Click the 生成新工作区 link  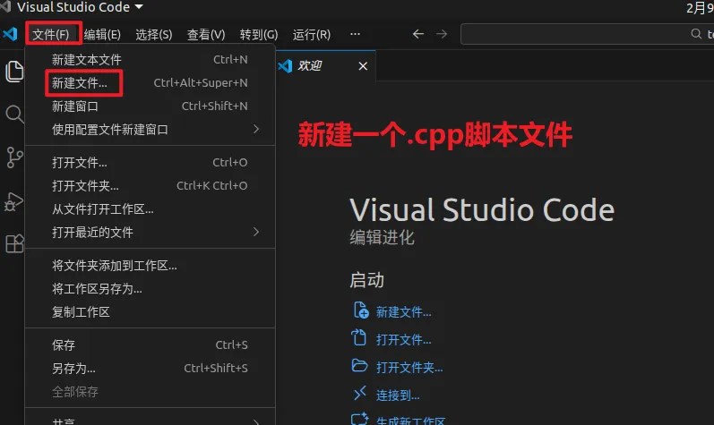[x=410, y=421]
